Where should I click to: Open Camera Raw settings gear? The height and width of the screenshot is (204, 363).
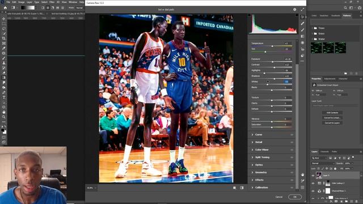coord(294,10)
